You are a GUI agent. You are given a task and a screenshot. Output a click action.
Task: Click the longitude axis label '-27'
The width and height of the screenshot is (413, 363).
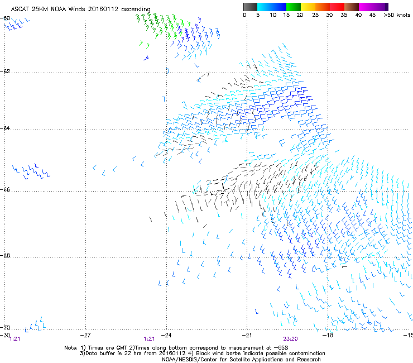[85, 335]
